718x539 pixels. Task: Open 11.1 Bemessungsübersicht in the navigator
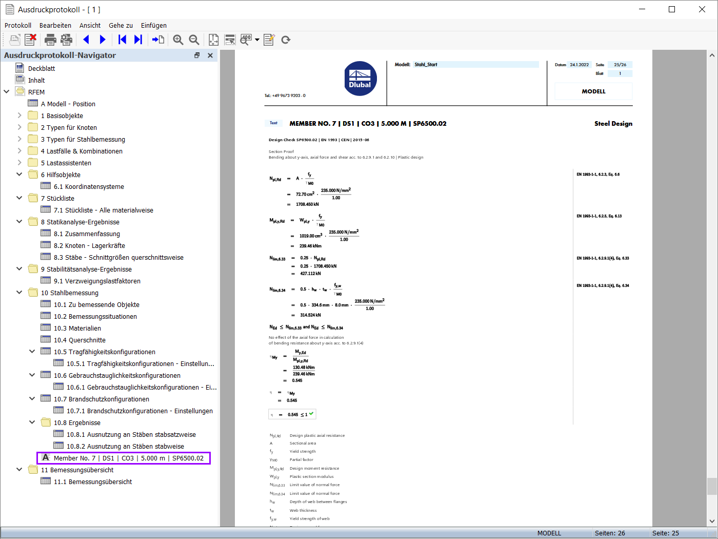click(x=92, y=482)
